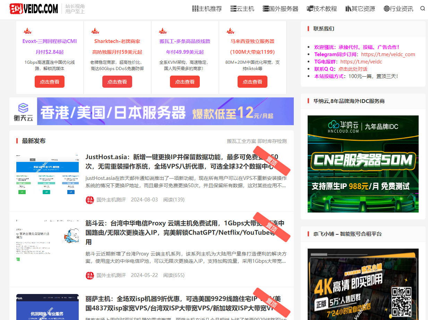Click 阅读(139) read count text
428x320 pixels.
[174, 200]
